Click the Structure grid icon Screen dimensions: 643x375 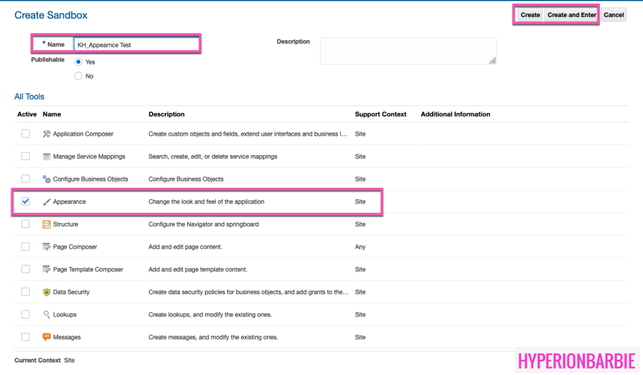47,224
